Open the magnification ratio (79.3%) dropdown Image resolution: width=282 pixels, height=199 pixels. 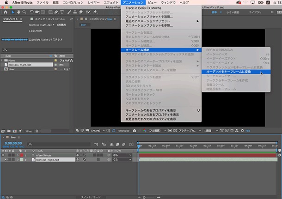(x=98, y=131)
